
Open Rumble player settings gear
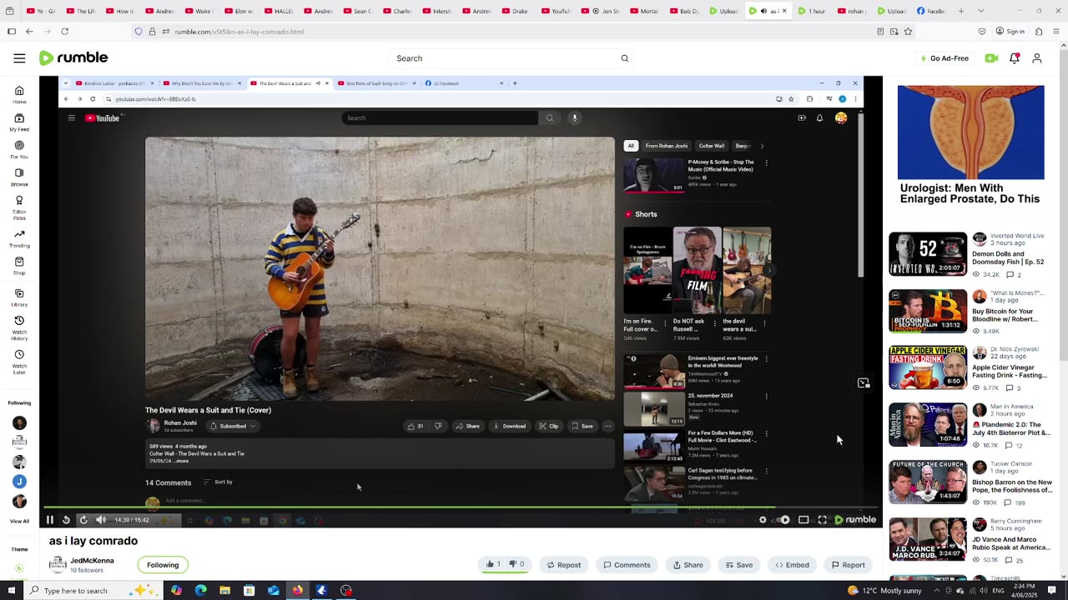point(763,520)
